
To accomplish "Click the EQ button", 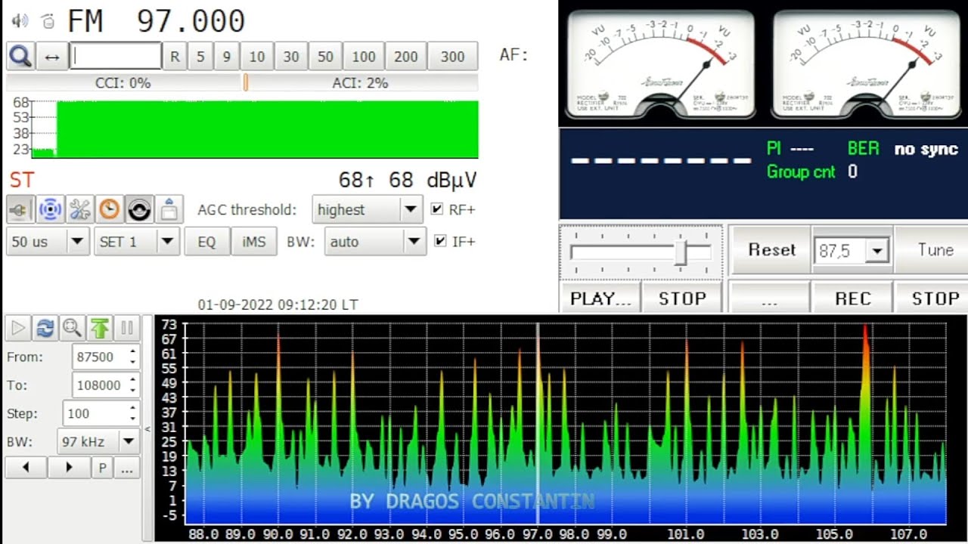I will point(206,242).
